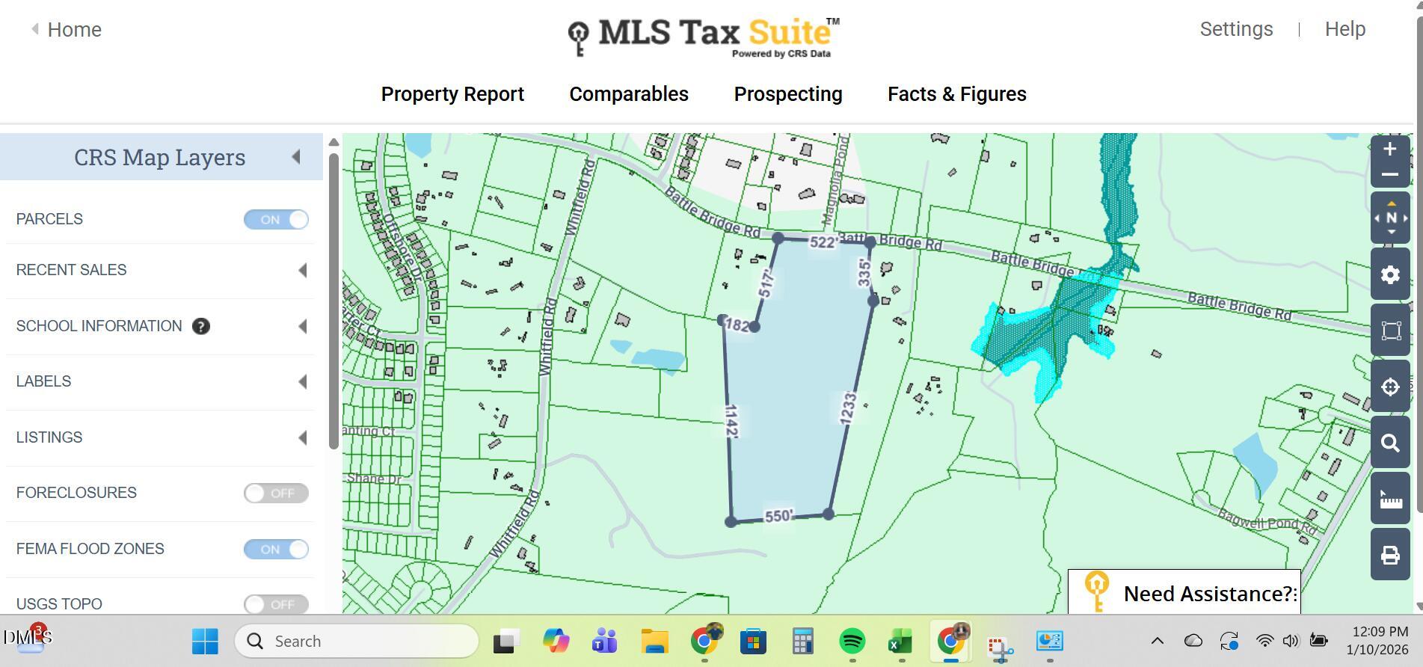The height and width of the screenshot is (667, 1423).
Task: Disable the FEMA Flood Zones layer
Action: click(x=276, y=550)
